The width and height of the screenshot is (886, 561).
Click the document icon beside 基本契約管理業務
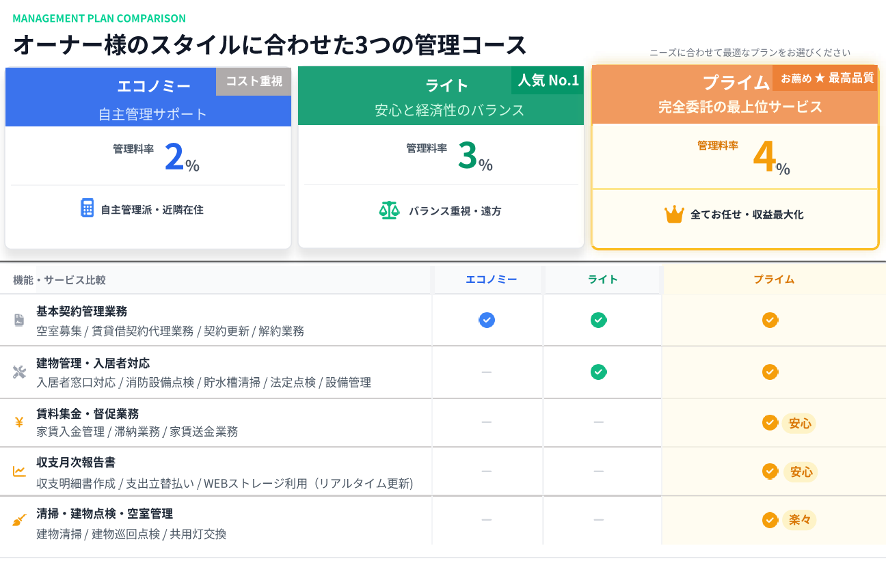19,320
